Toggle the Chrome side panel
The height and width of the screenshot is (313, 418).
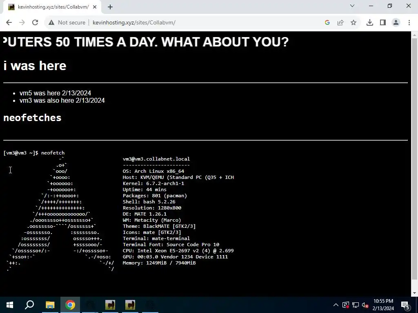pyautogui.click(x=383, y=23)
